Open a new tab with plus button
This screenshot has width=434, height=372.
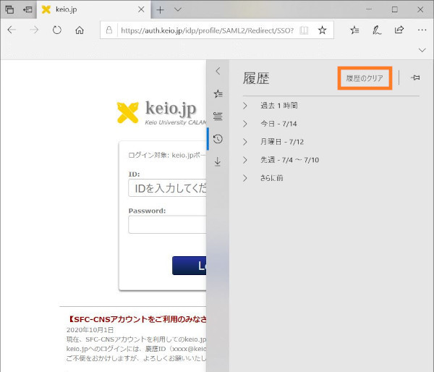click(x=161, y=9)
